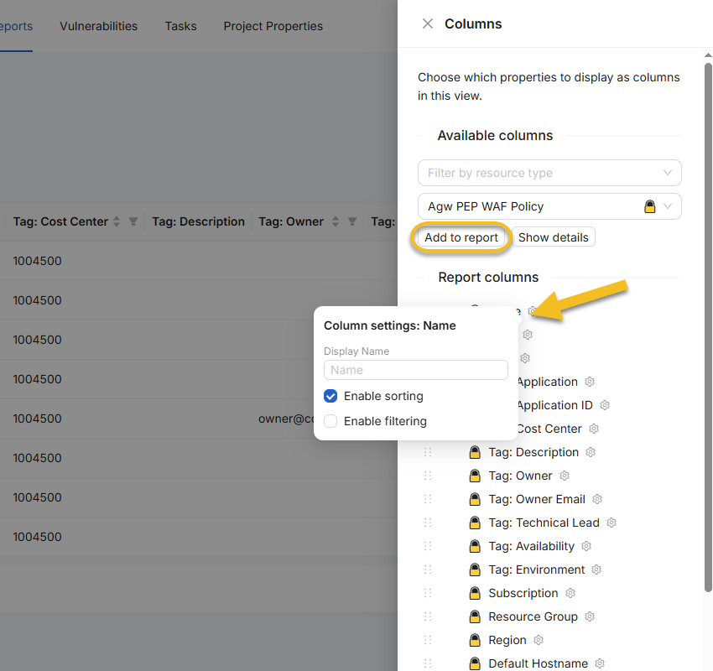Screen dimensions: 713x671
Task: Grab drag handle for Tag: Technical Lead row
Action: [x=428, y=523]
